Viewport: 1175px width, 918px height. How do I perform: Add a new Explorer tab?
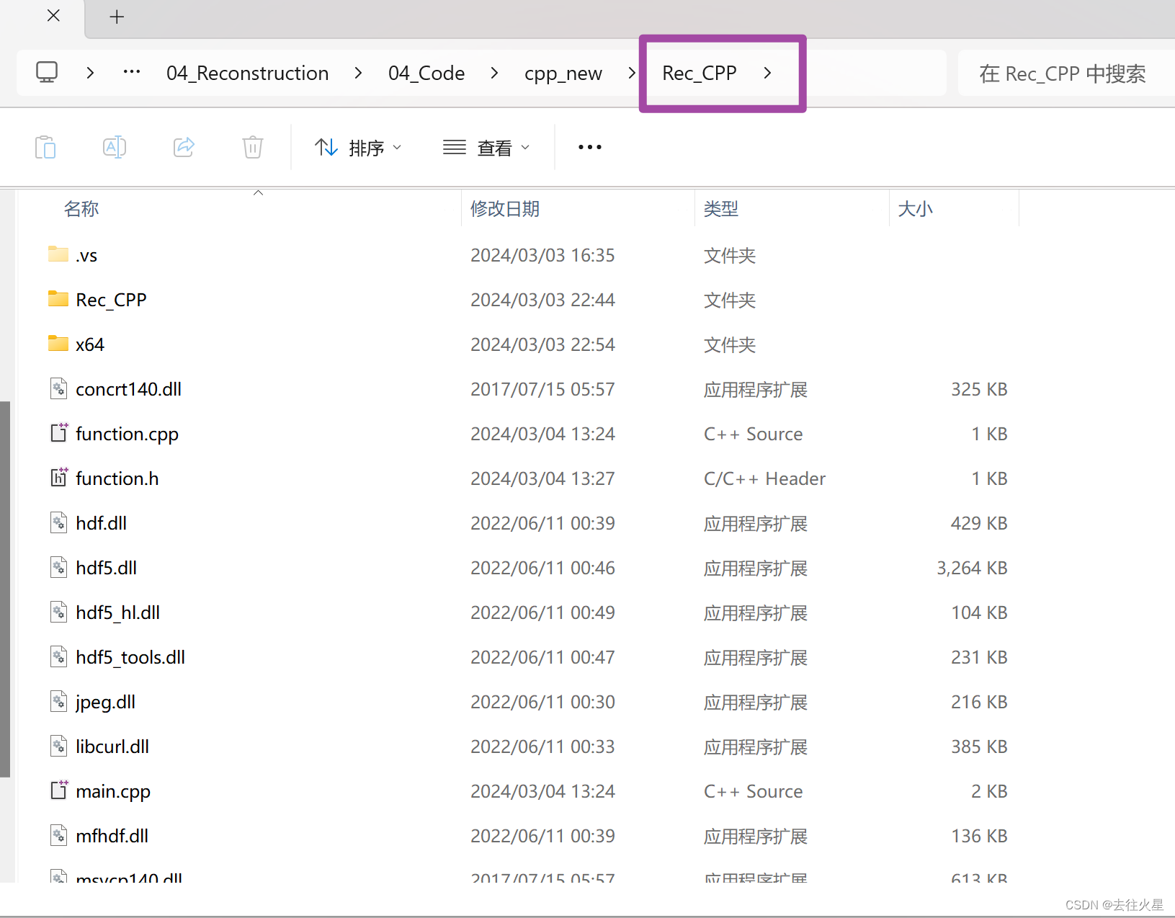click(x=117, y=17)
